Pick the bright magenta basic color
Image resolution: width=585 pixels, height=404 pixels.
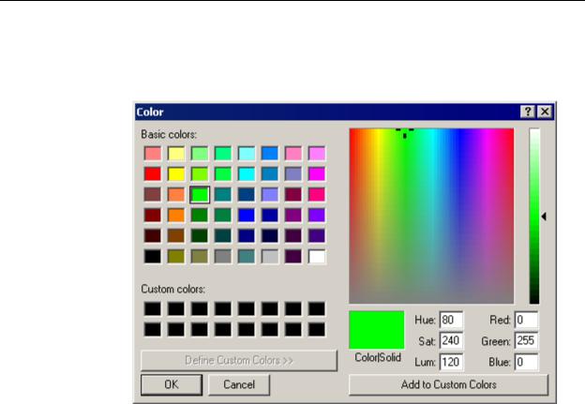(317, 173)
